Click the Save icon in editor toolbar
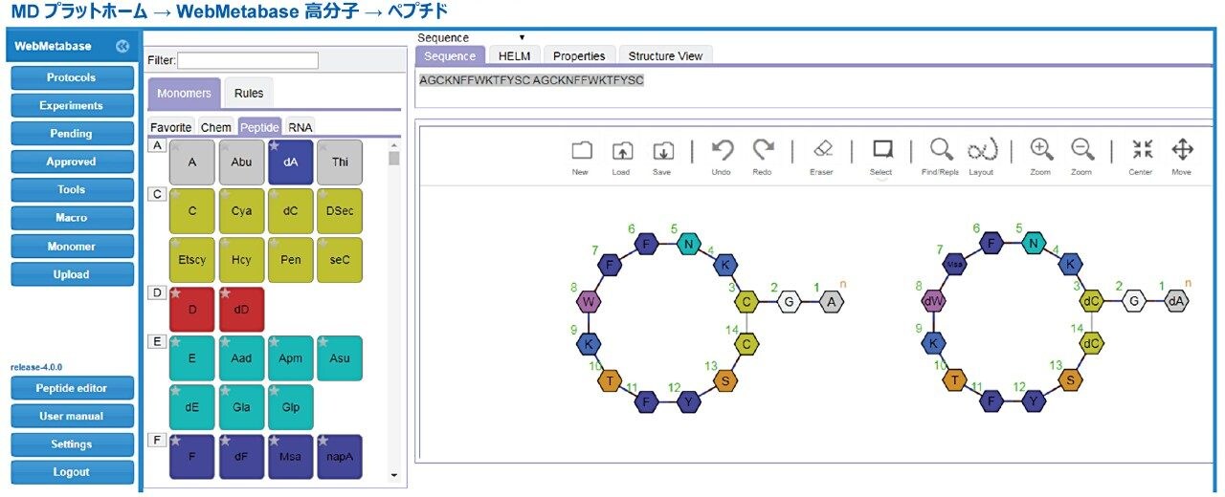1225x497 pixels. (x=662, y=151)
